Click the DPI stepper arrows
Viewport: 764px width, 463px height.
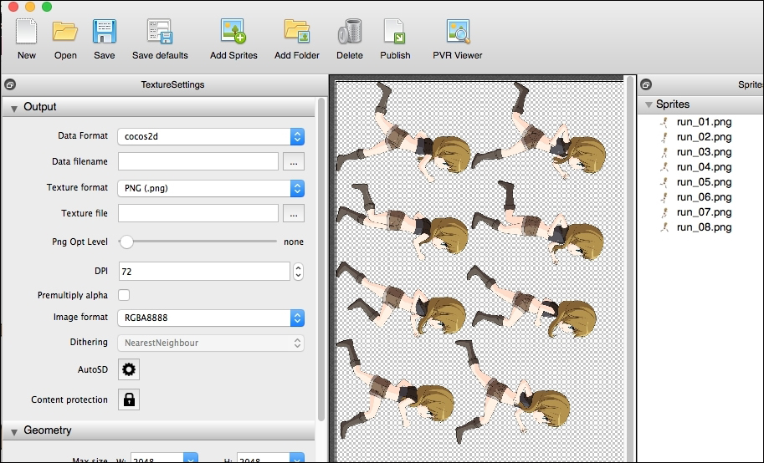coord(298,272)
